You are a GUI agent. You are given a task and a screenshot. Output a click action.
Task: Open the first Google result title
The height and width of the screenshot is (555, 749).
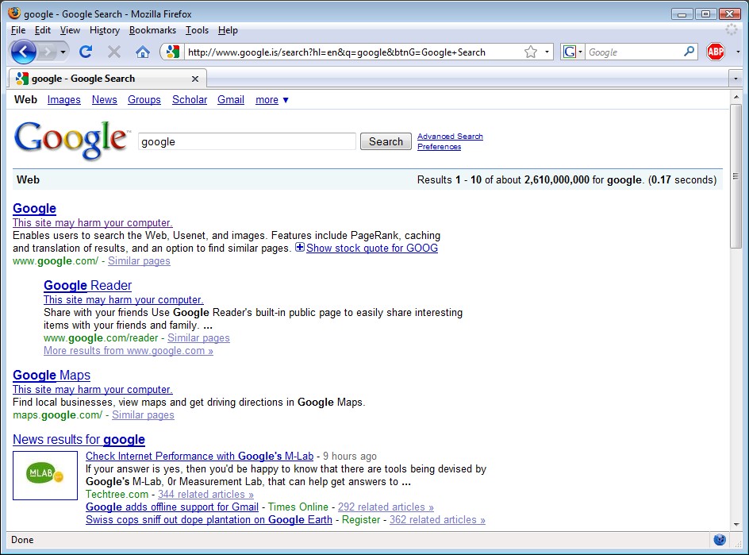click(34, 209)
